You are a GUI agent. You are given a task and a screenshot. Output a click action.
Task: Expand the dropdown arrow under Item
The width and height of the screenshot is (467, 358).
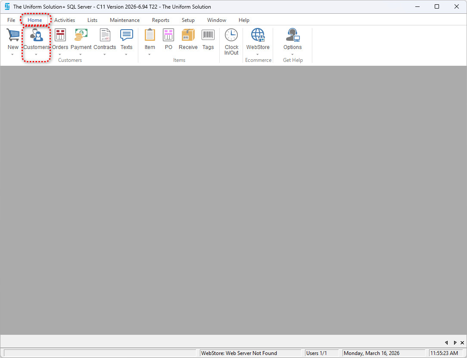(x=149, y=55)
